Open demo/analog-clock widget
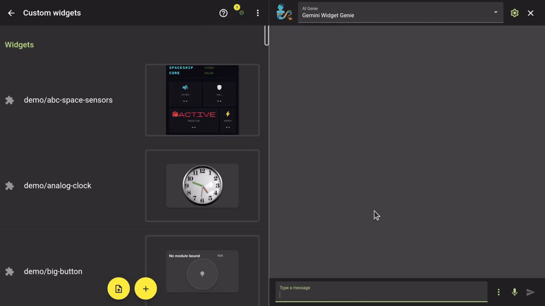This screenshot has width=545, height=306. click(58, 186)
